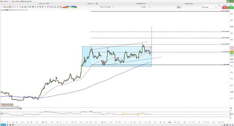Click the green Kauf buy button
234x126 pixels.
(231, 8)
